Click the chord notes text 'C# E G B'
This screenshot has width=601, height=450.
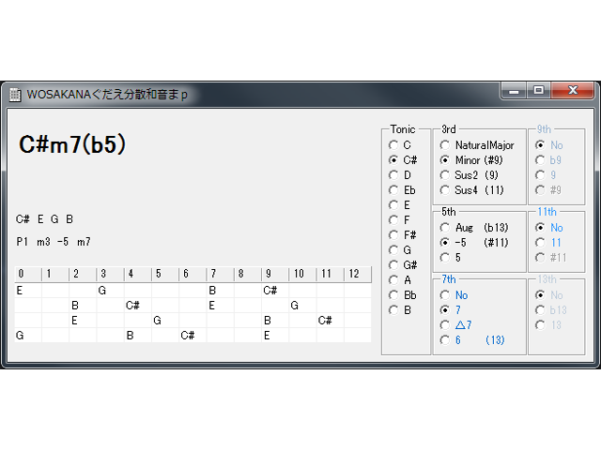[x=44, y=219]
